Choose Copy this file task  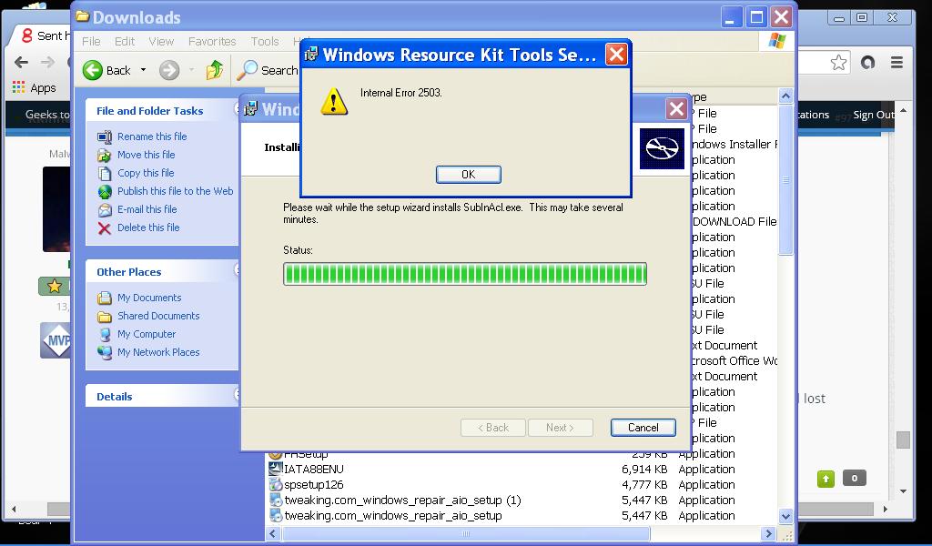point(146,174)
